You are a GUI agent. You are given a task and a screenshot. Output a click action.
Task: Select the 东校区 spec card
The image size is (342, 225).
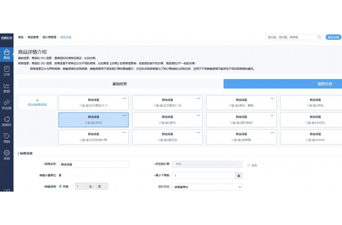coord(312,120)
